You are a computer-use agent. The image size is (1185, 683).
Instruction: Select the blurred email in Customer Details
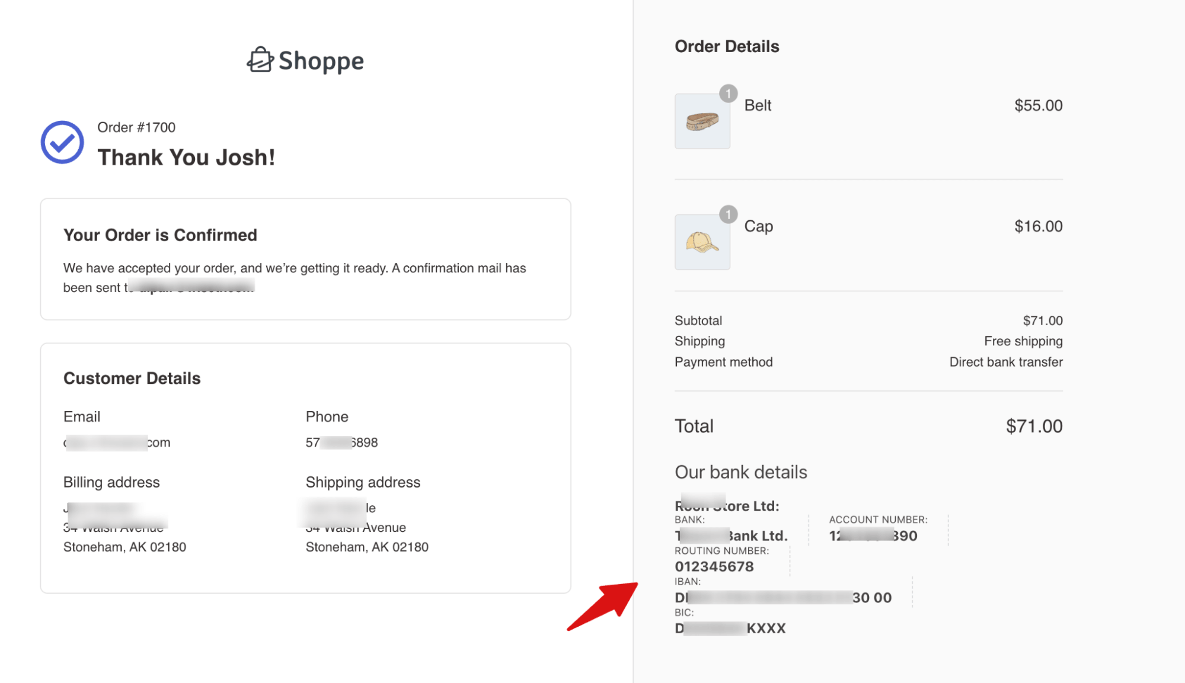(116, 442)
